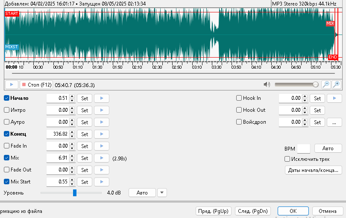Play from the Mix Start position

[102, 182]
